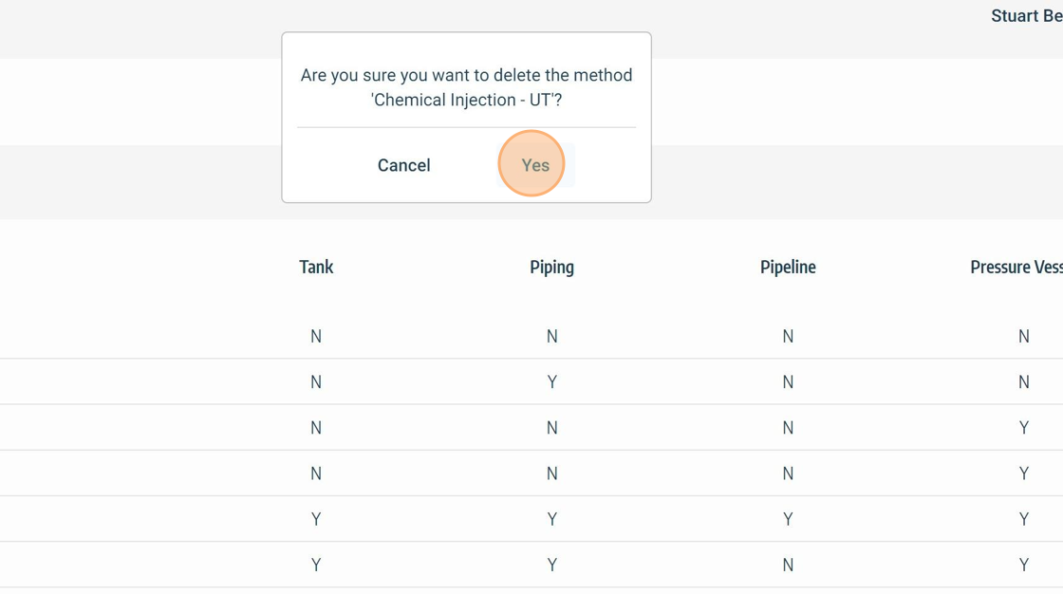Screen dimensions: 1063x594
Task: Select the second Y in the Piping column
Action: point(551,519)
